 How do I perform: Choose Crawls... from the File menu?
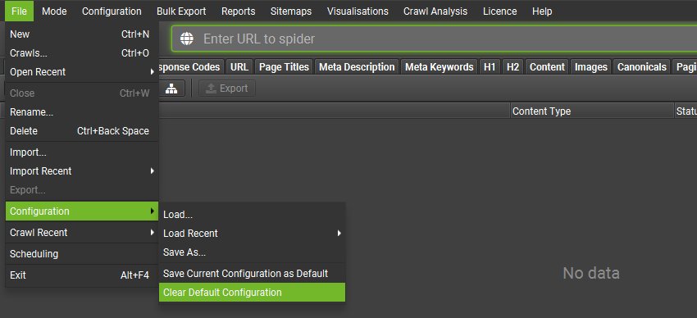tap(82, 53)
